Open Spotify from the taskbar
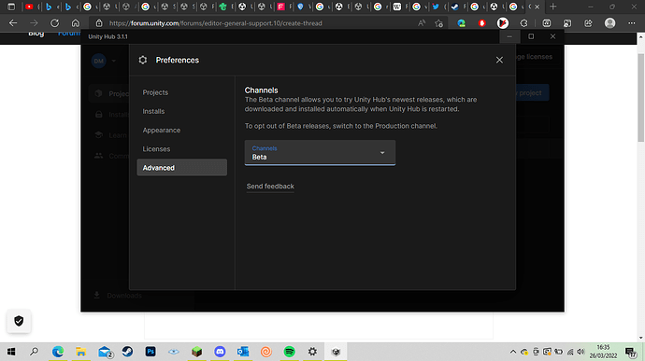 (x=290, y=352)
